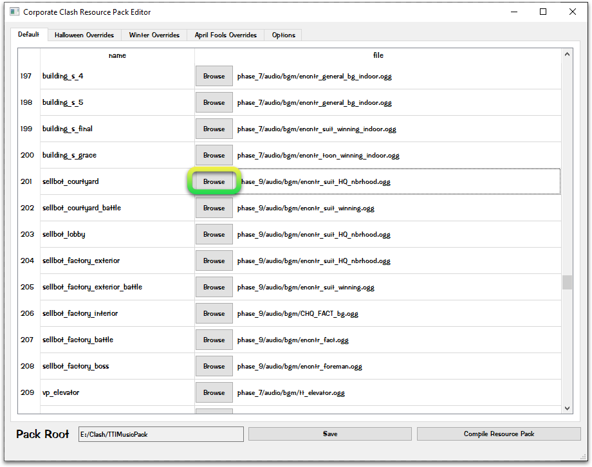Browse file for building_s_5
592x467 pixels.
(x=214, y=103)
